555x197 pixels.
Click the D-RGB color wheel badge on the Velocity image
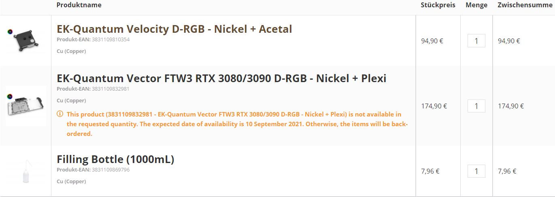pyautogui.click(x=10, y=32)
